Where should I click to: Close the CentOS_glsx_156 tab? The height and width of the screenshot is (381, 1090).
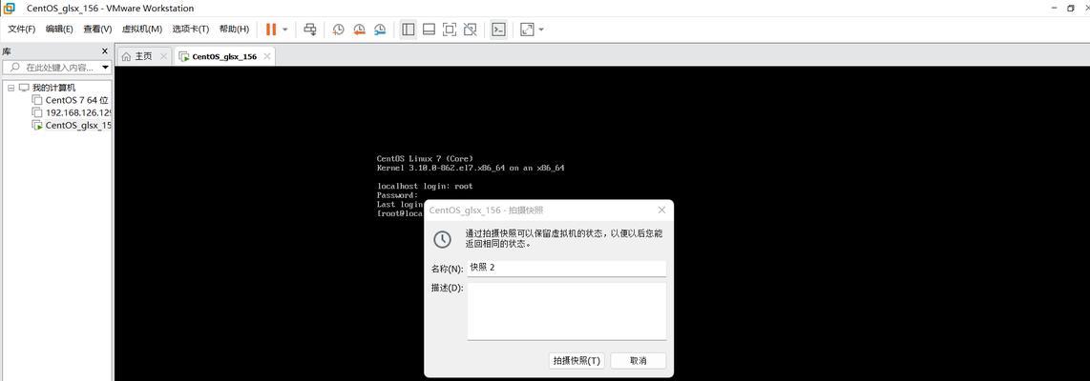[x=267, y=56]
